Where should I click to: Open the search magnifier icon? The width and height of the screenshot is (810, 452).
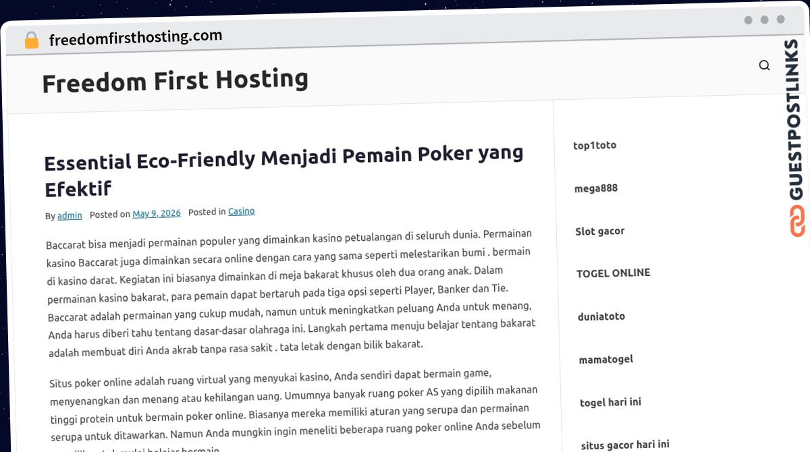pos(764,65)
